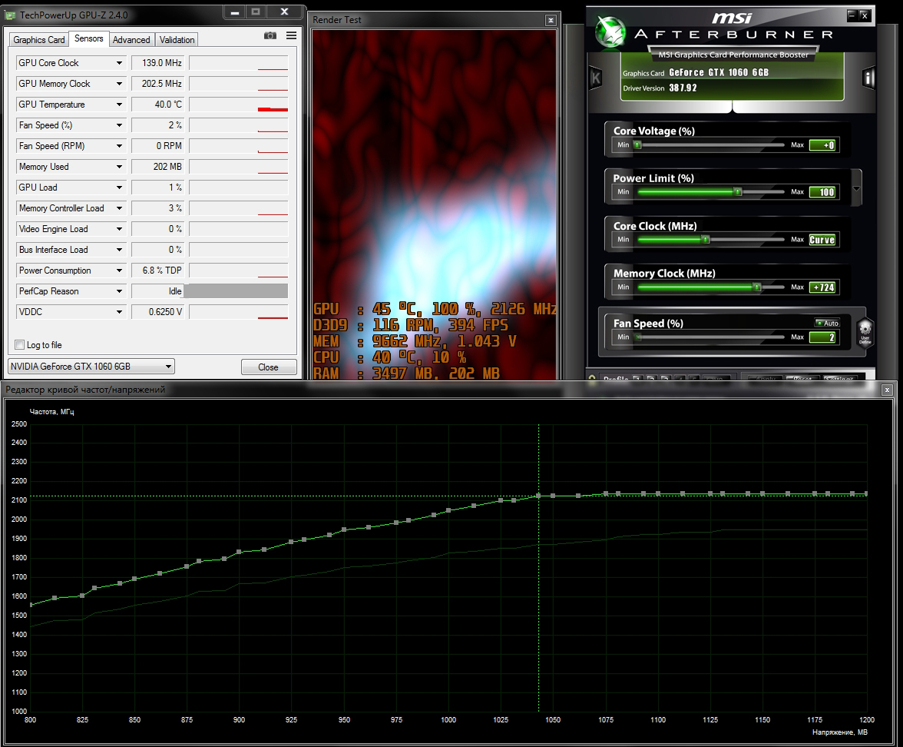
Task: Open the Memory Controller Load dropdown
Action: 119,208
